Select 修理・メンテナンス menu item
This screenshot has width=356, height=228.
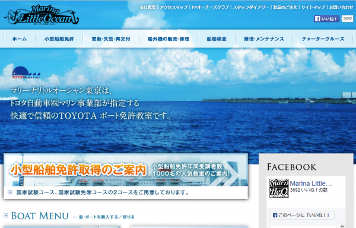point(264,39)
